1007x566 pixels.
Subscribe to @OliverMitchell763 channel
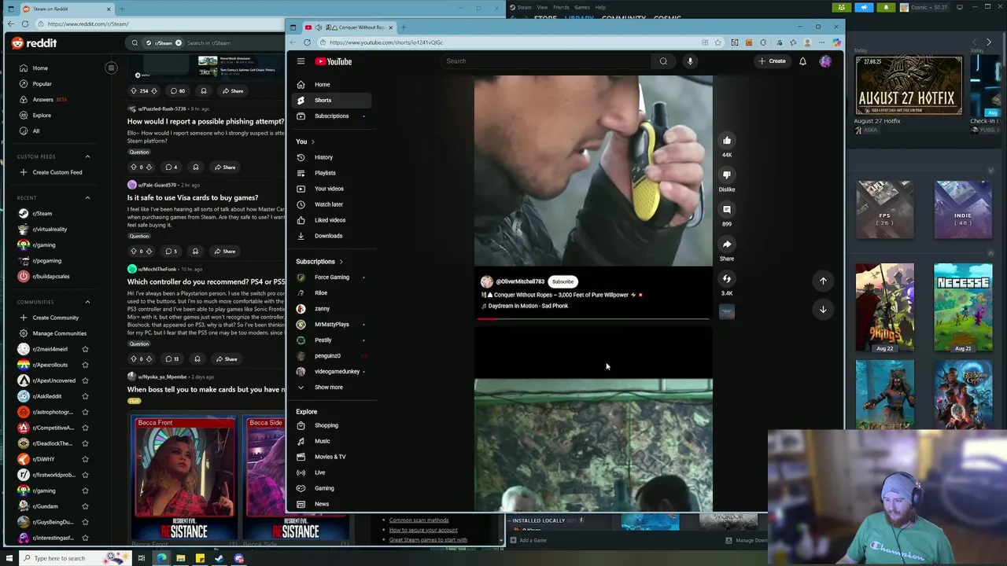click(x=563, y=281)
